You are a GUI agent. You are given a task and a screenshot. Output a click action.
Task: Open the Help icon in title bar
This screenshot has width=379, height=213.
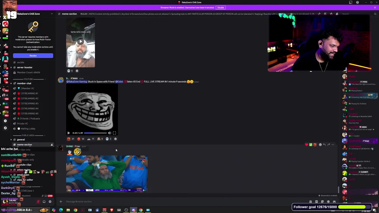tap(357, 2)
